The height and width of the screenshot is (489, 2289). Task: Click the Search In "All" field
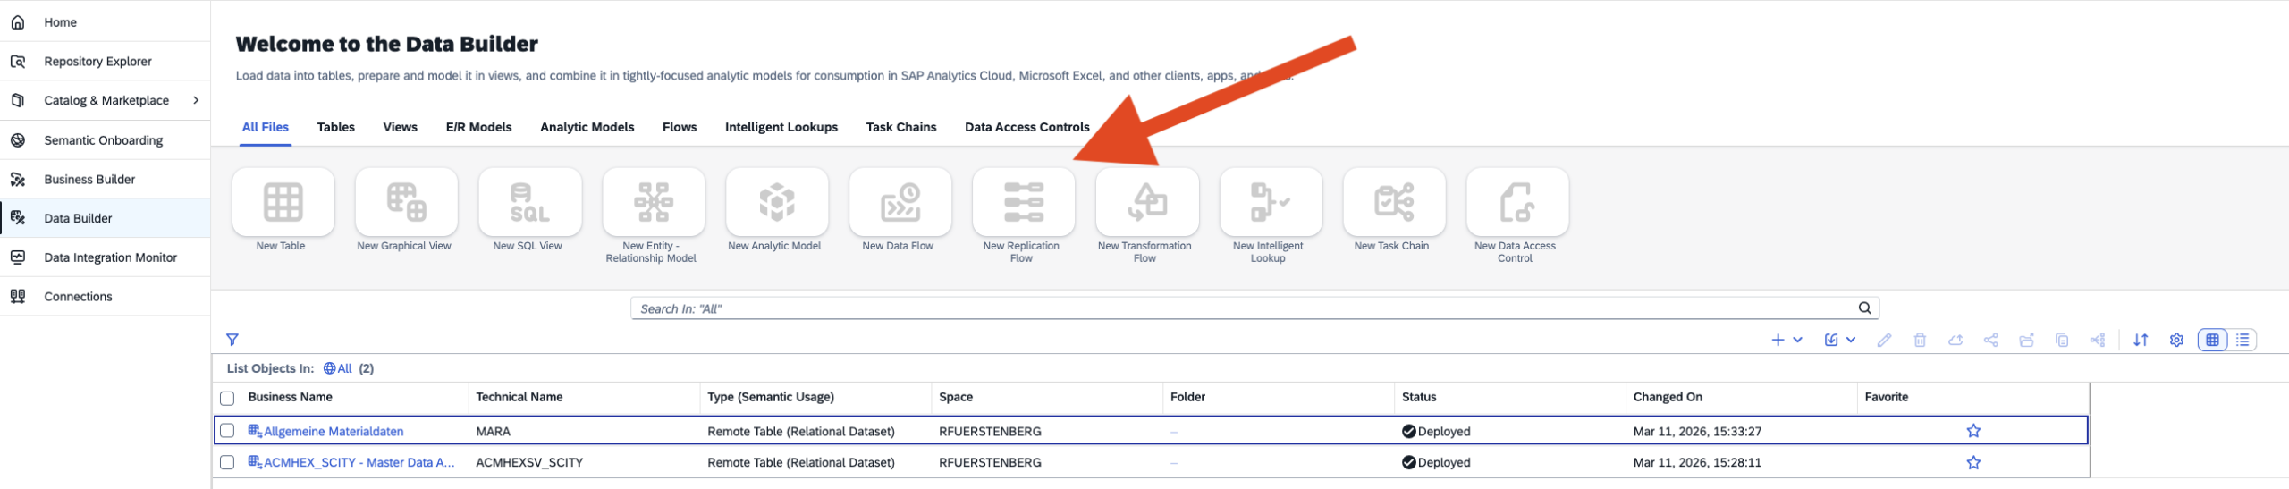[x=1243, y=308]
